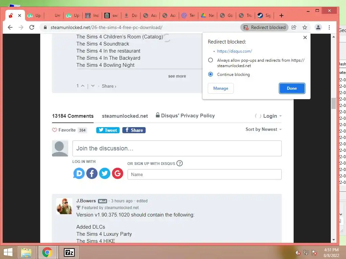
Task: Log in with Google icon
Action: click(x=117, y=173)
